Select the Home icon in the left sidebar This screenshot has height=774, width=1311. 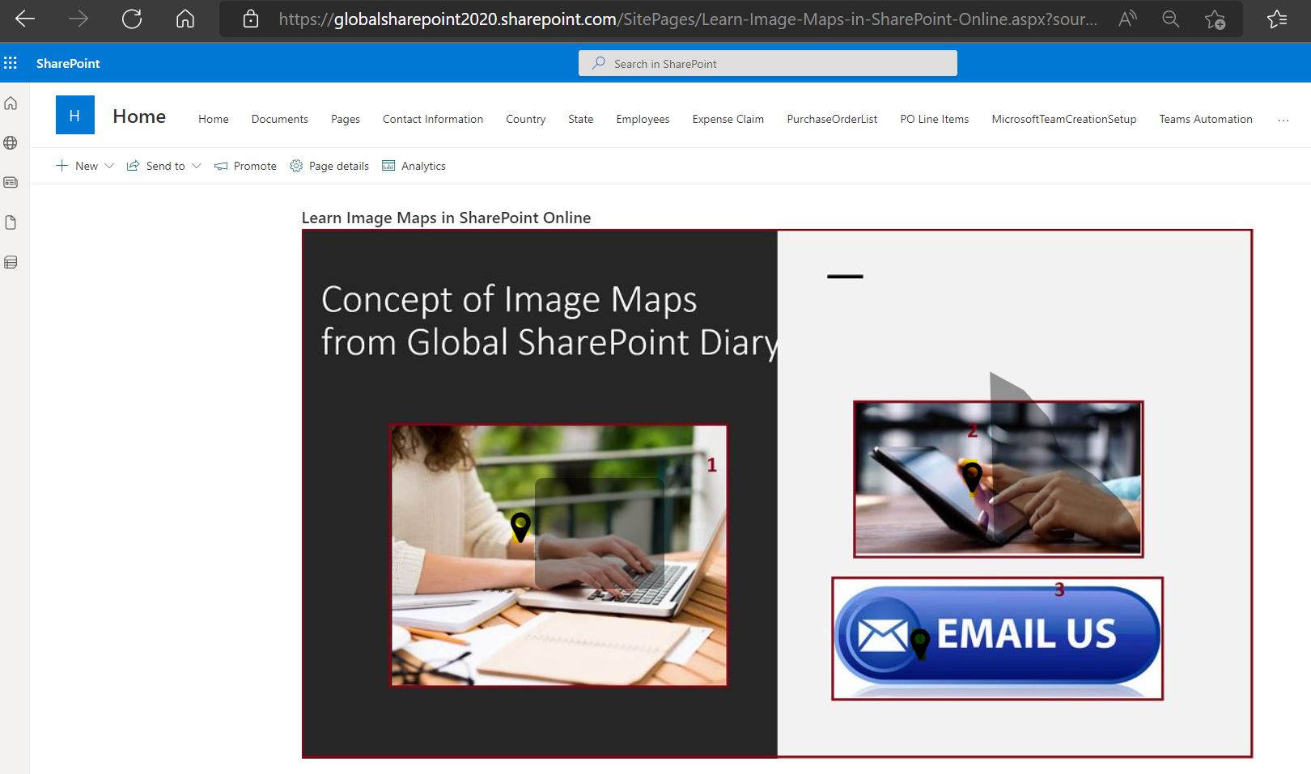tap(11, 104)
